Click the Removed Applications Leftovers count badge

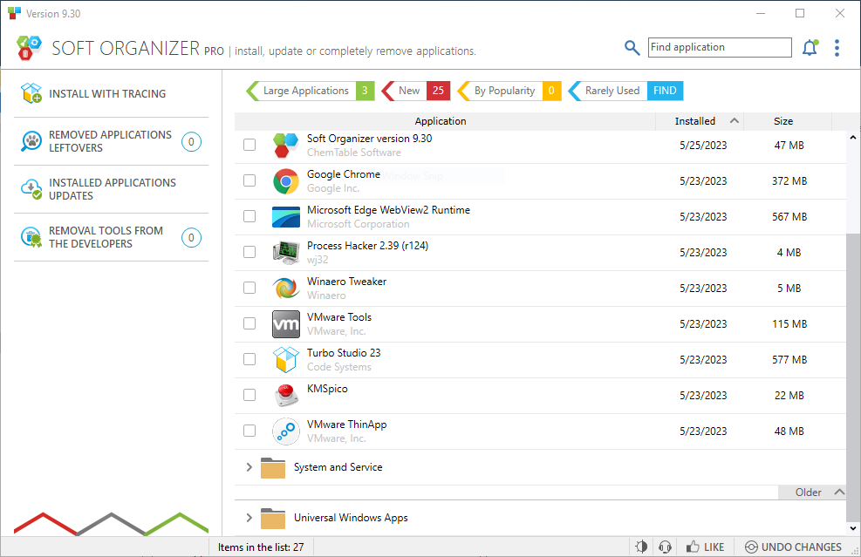coord(191,141)
